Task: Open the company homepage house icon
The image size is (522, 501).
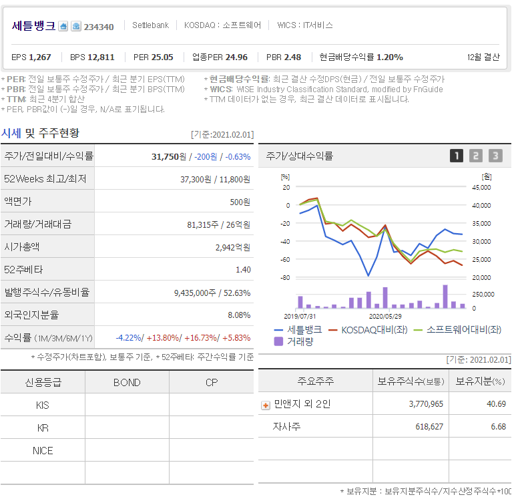Action: pyautogui.click(x=63, y=26)
